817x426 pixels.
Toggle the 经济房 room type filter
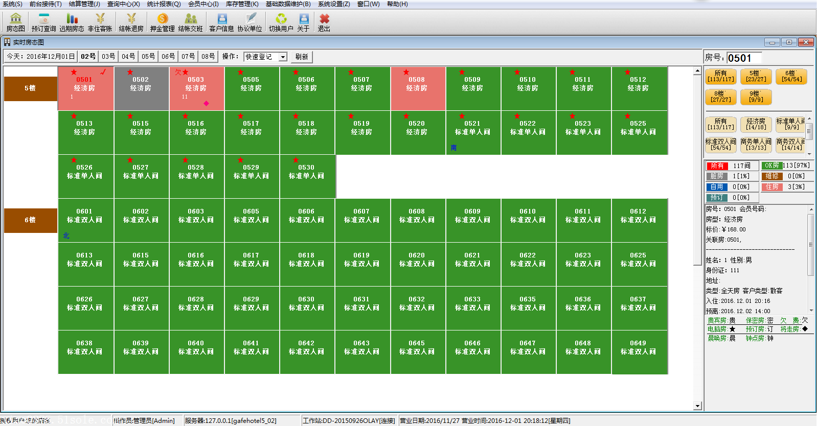(x=756, y=124)
